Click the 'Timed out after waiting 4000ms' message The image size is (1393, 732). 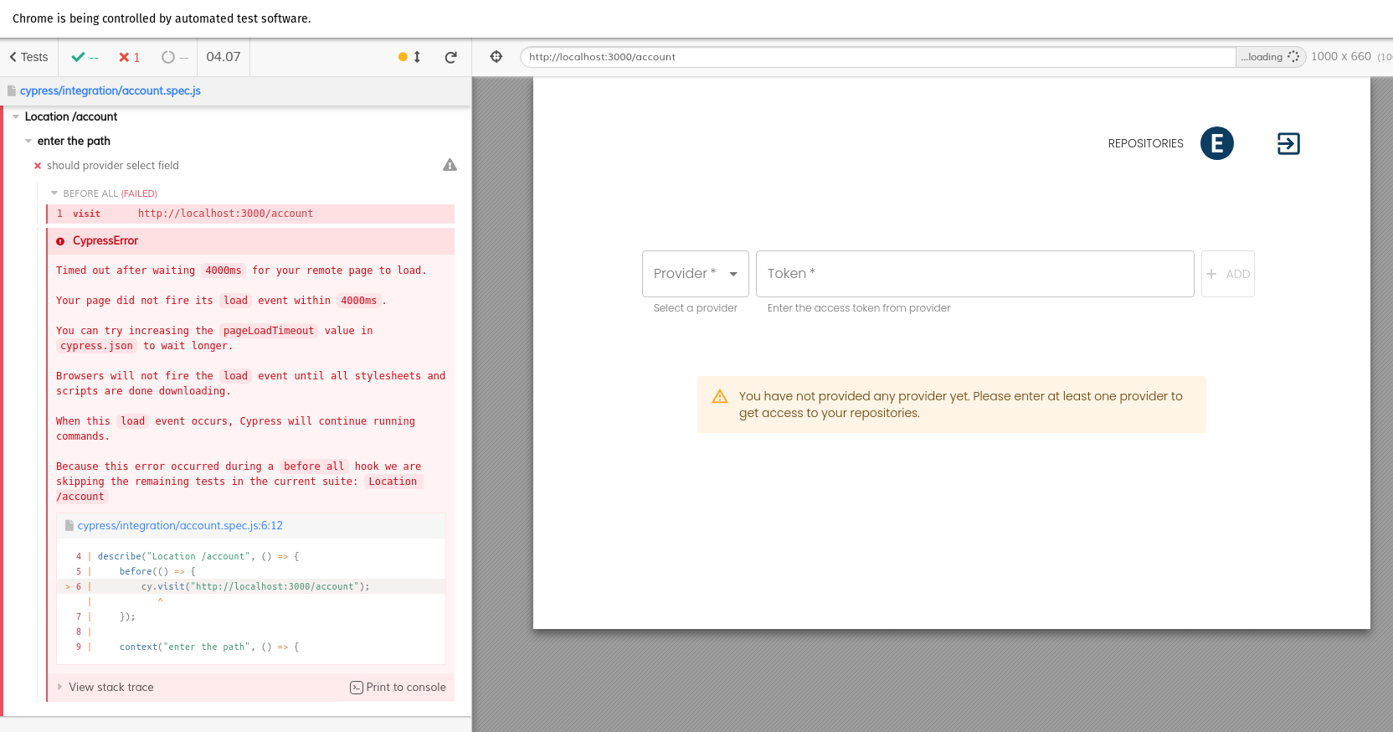(241, 271)
